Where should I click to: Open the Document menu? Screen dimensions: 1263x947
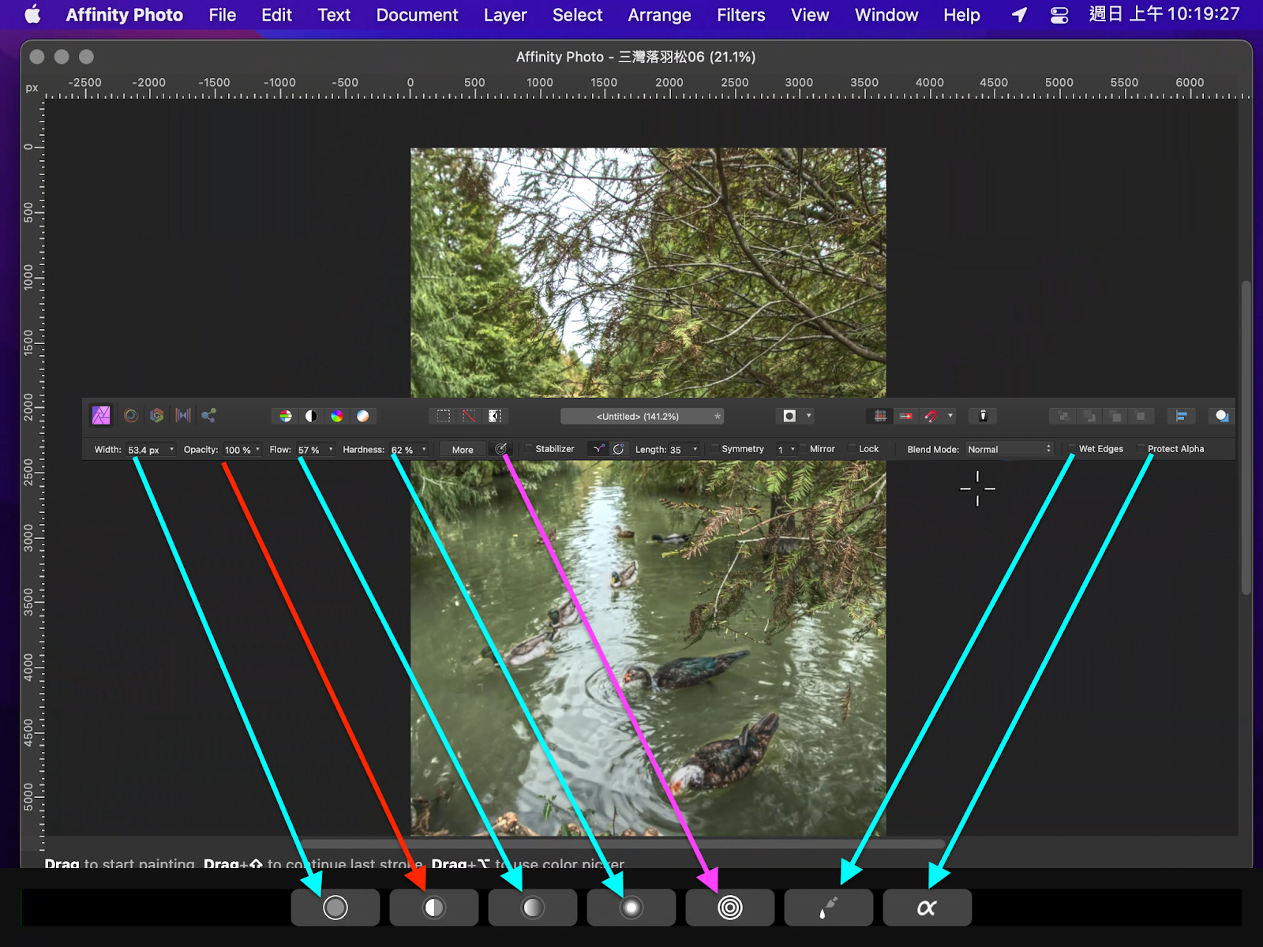pyautogui.click(x=418, y=15)
